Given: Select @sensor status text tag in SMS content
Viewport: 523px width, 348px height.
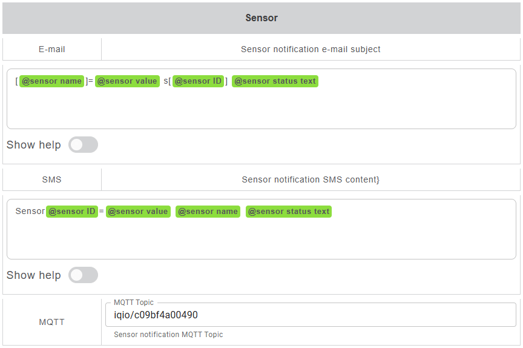Looking at the screenshot, I should 289,212.
